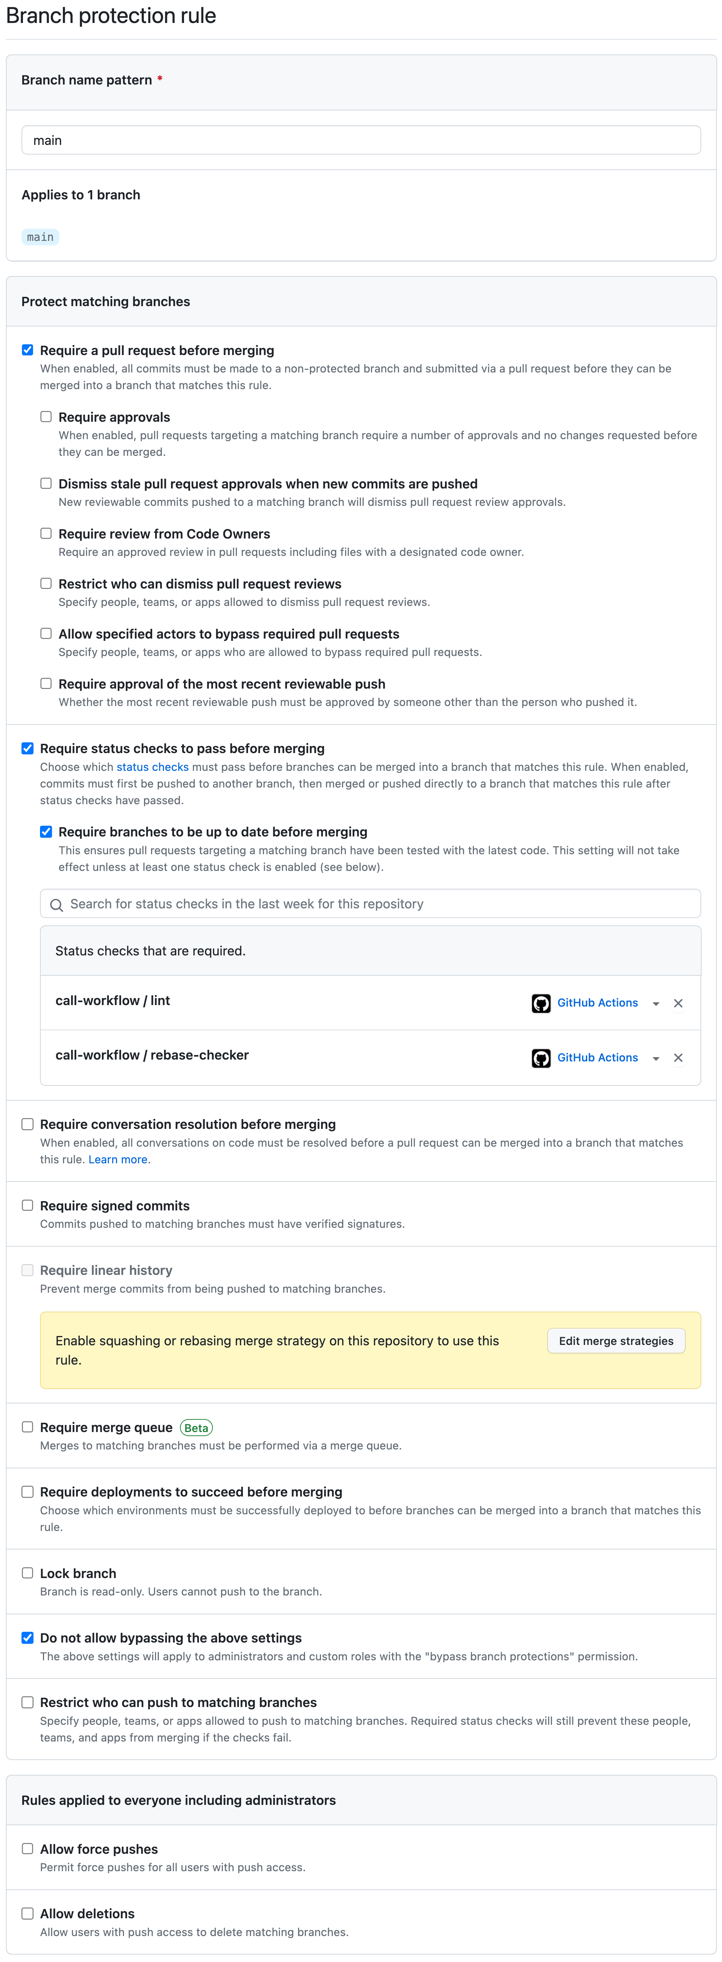The height and width of the screenshot is (1962, 722).
Task: Click the Learn more link
Action: click(118, 1159)
